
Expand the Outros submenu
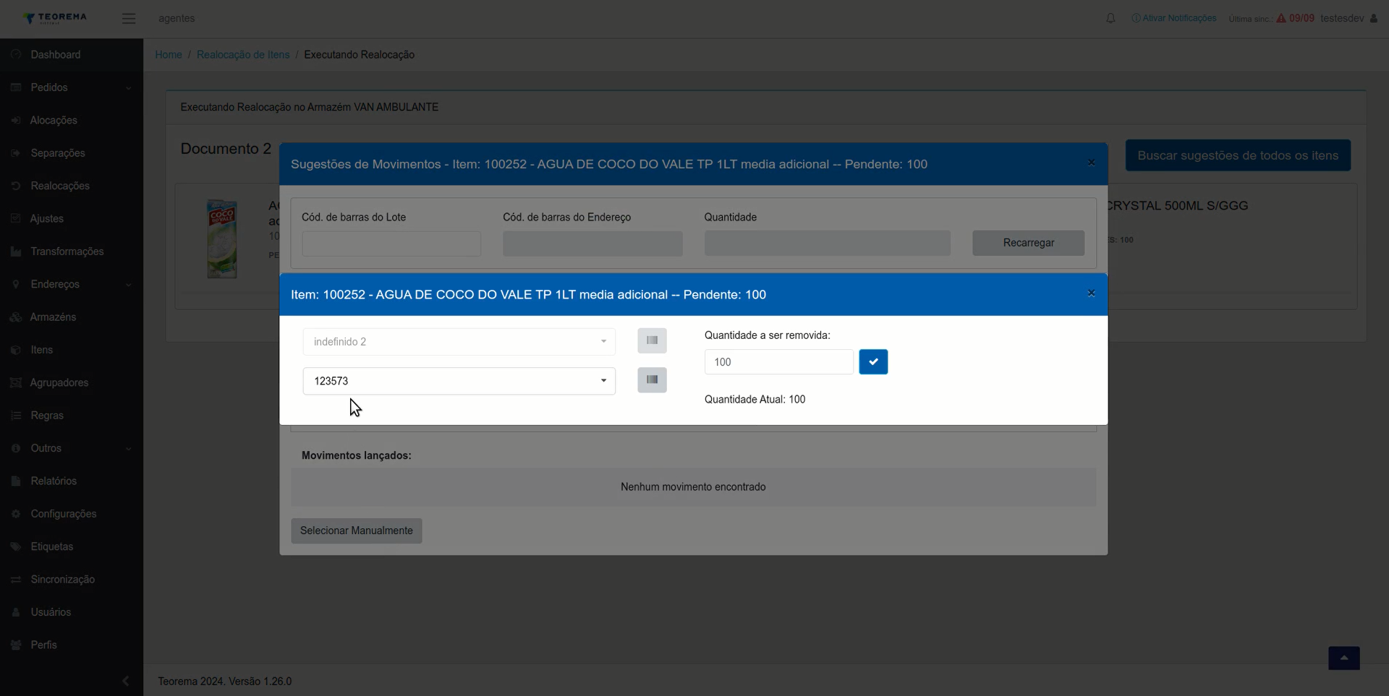129,449
